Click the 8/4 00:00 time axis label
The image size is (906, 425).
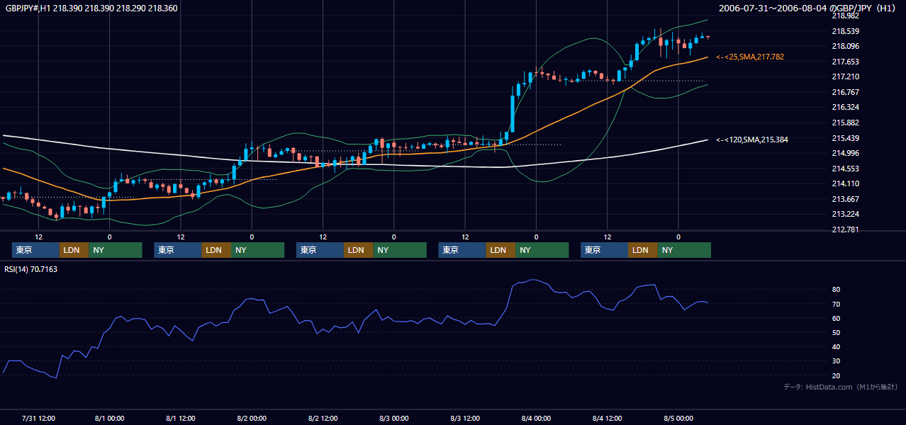(536, 419)
